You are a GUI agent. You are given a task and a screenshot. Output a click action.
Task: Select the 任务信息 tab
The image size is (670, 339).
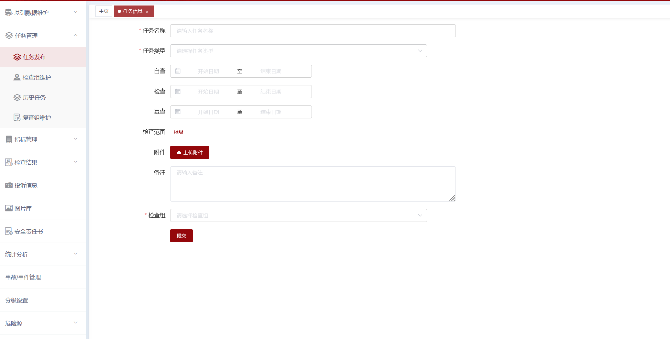click(134, 11)
